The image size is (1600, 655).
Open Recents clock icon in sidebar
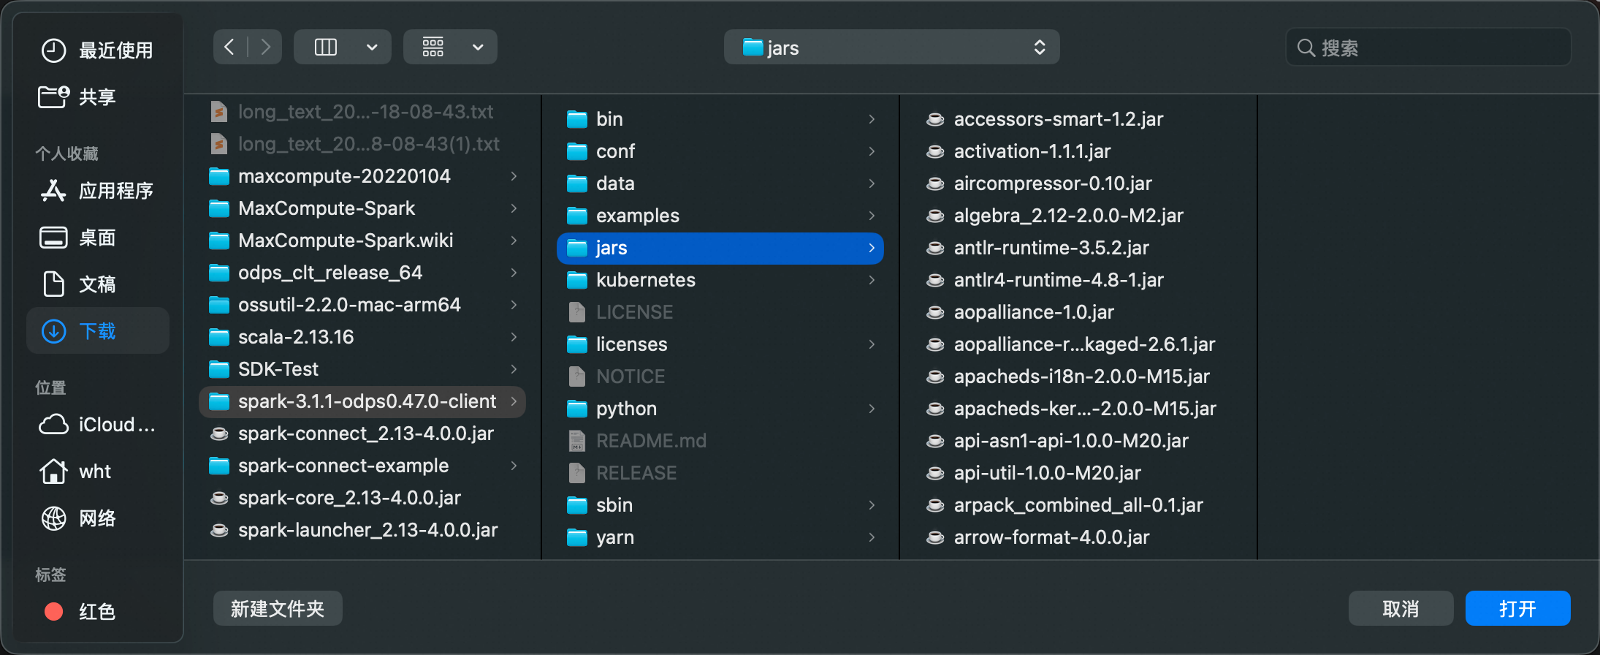click(53, 50)
